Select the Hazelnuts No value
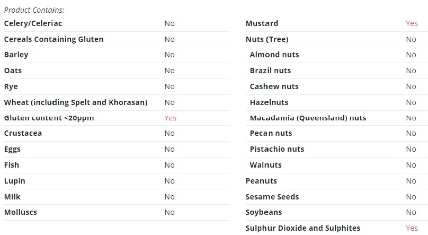This screenshot has width=428, height=235. coord(411,102)
